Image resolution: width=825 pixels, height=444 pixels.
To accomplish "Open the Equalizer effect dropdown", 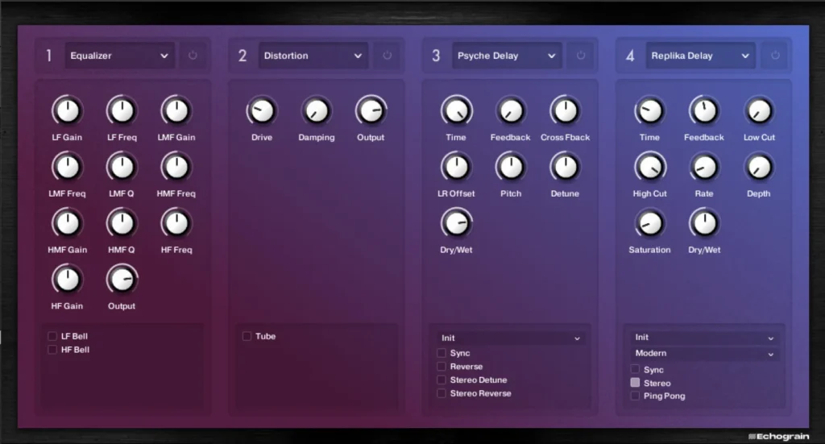I will pos(120,56).
